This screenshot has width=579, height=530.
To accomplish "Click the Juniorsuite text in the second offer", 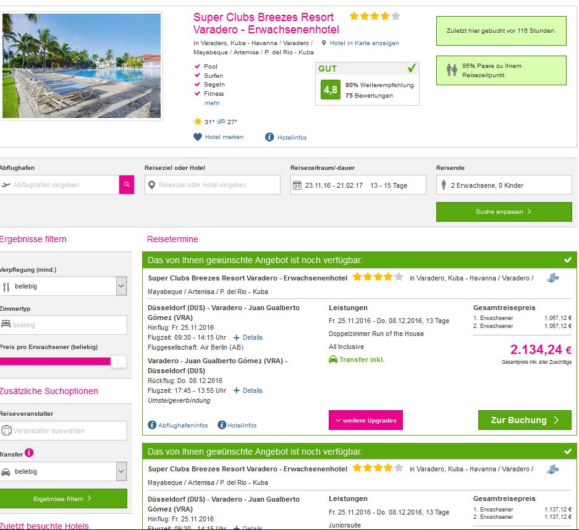I will pos(345,525).
